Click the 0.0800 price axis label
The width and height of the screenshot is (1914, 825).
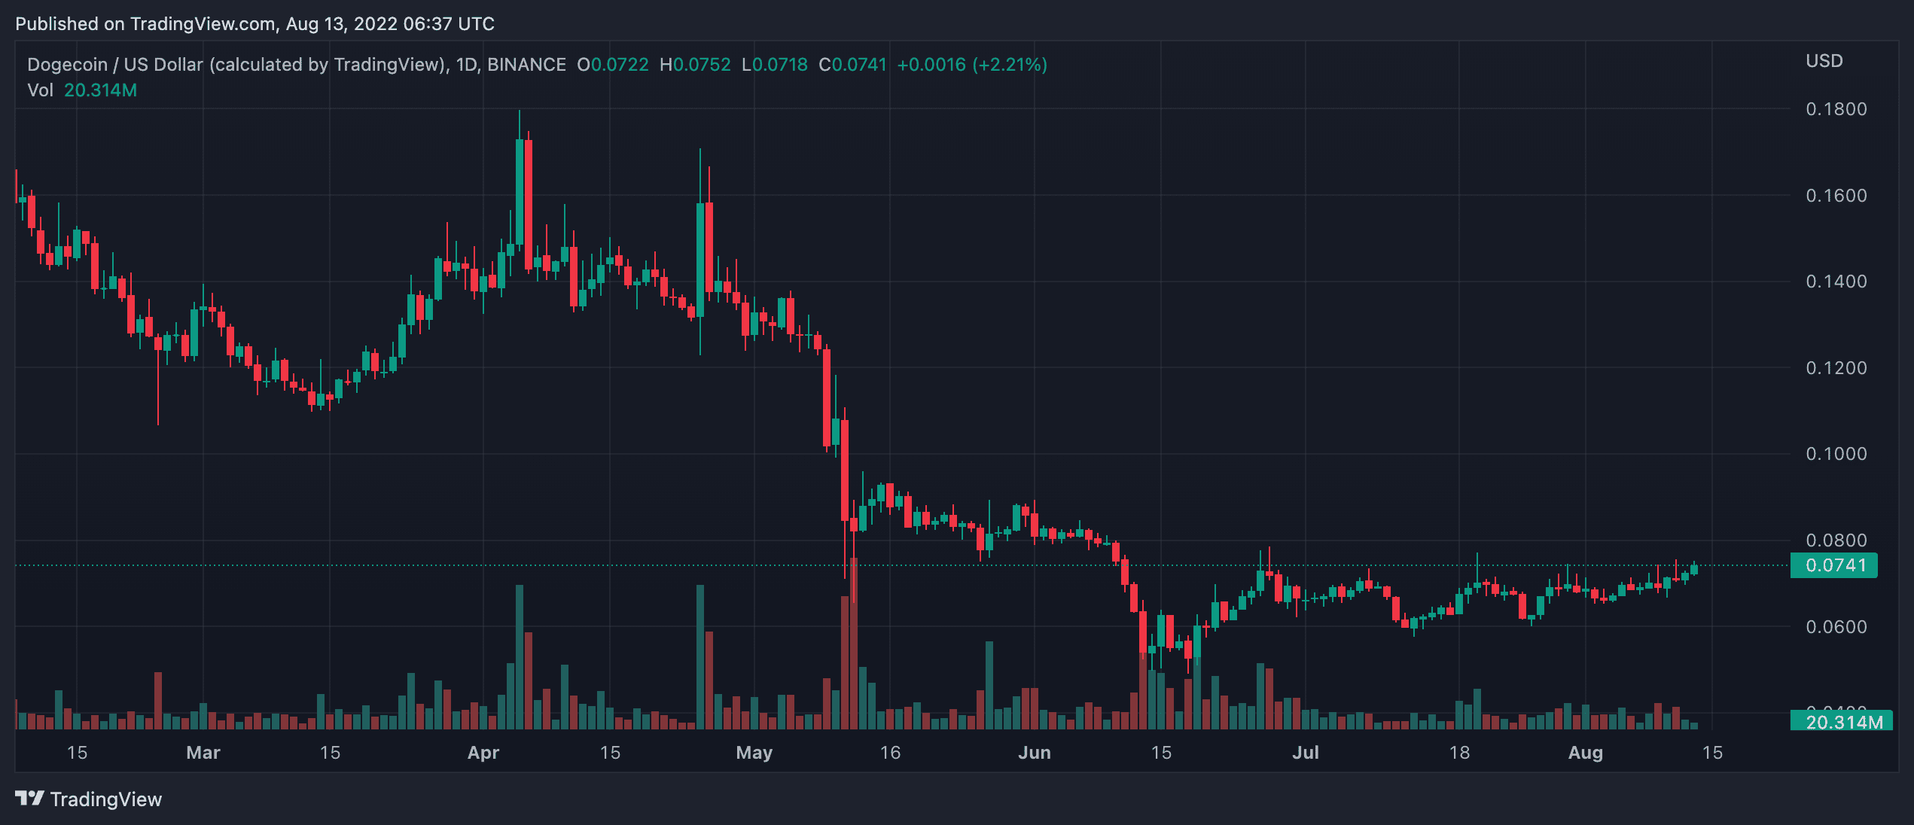point(1836,540)
